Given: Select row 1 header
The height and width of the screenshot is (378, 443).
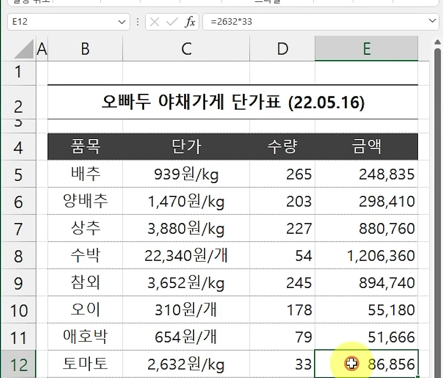Looking at the screenshot, I should click(x=18, y=73).
